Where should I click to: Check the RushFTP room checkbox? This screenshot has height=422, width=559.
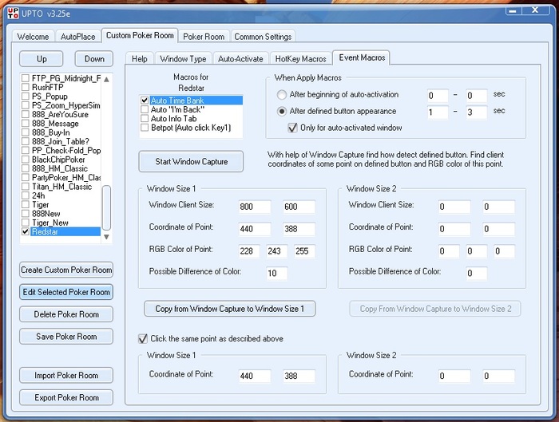point(26,87)
